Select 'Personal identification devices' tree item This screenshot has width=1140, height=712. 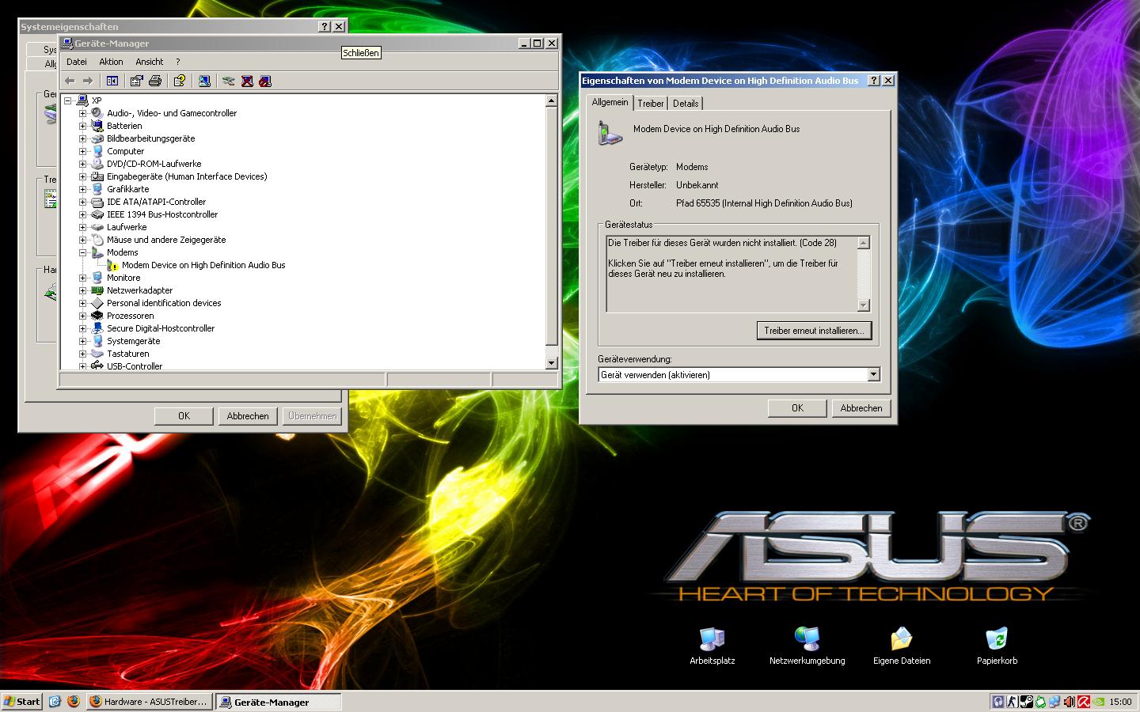pos(164,303)
